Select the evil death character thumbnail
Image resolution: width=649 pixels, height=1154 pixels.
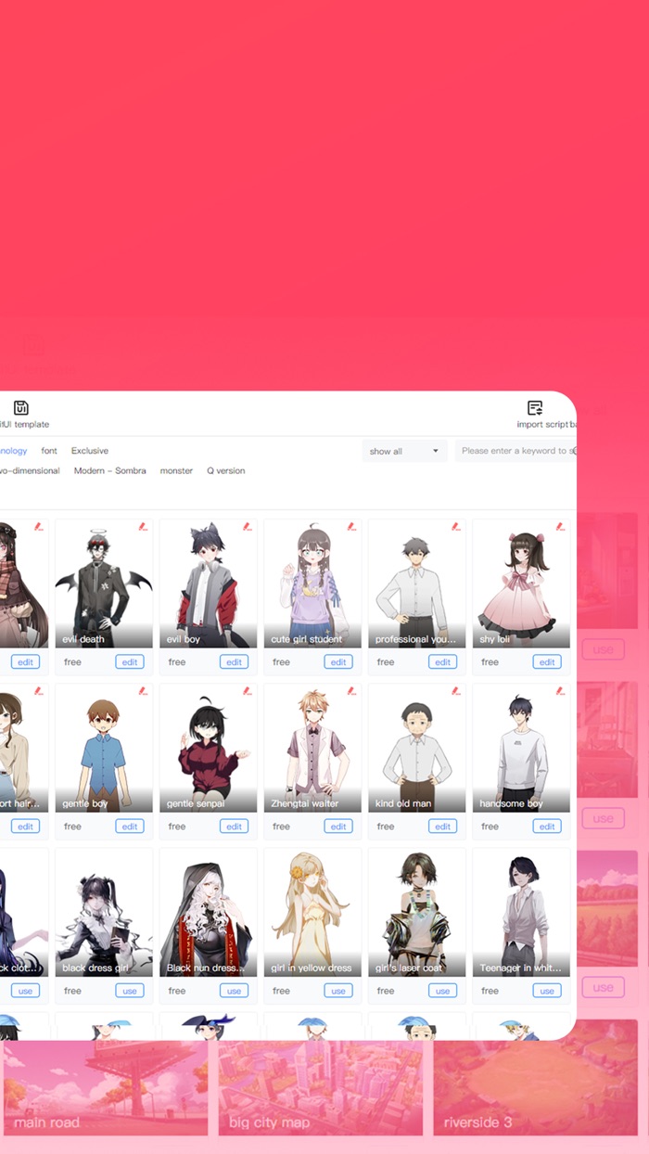point(104,583)
